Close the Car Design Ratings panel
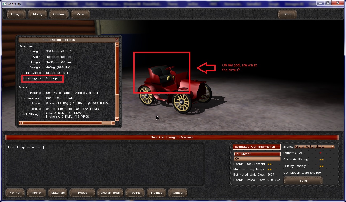The height and width of the screenshot is (202, 346). tap(116, 40)
